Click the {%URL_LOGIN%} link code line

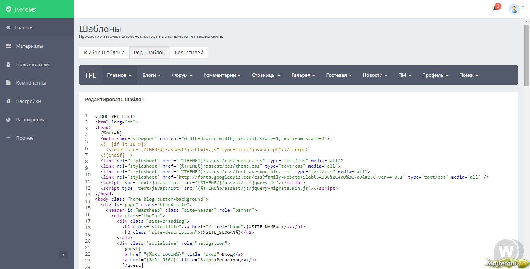pyautogui.click(x=183, y=254)
